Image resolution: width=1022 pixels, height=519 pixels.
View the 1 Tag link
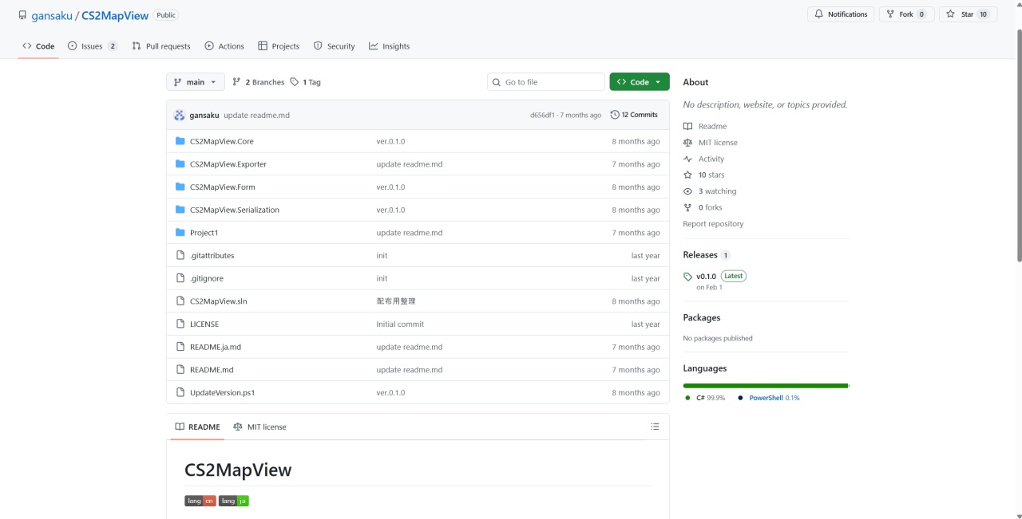[x=306, y=82]
